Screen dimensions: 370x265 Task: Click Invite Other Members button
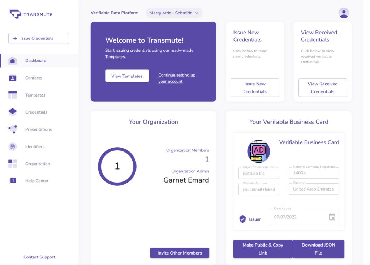[180, 253]
